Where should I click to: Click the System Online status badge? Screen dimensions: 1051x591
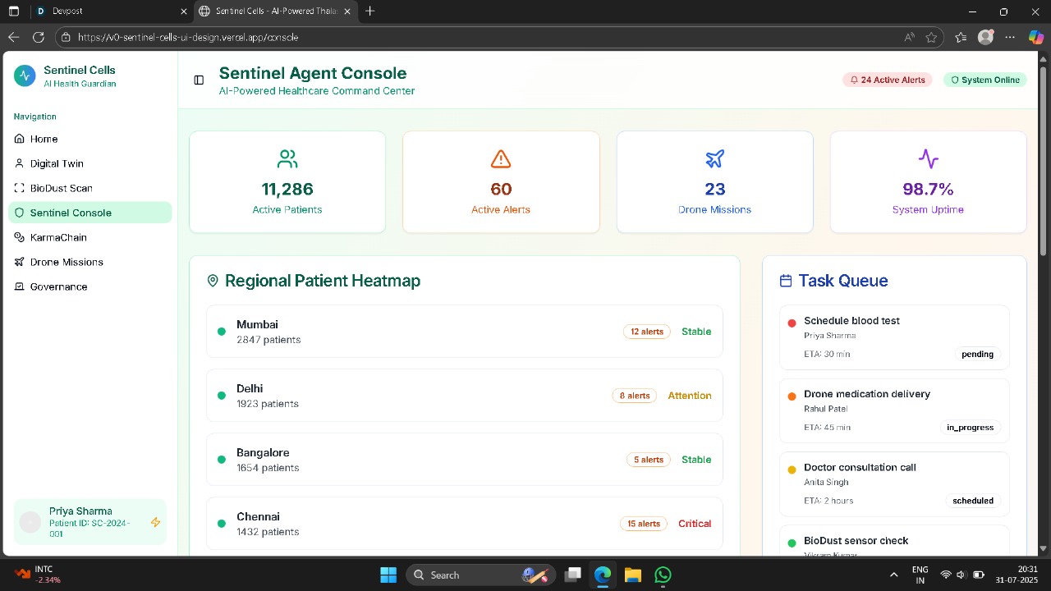click(985, 80)
